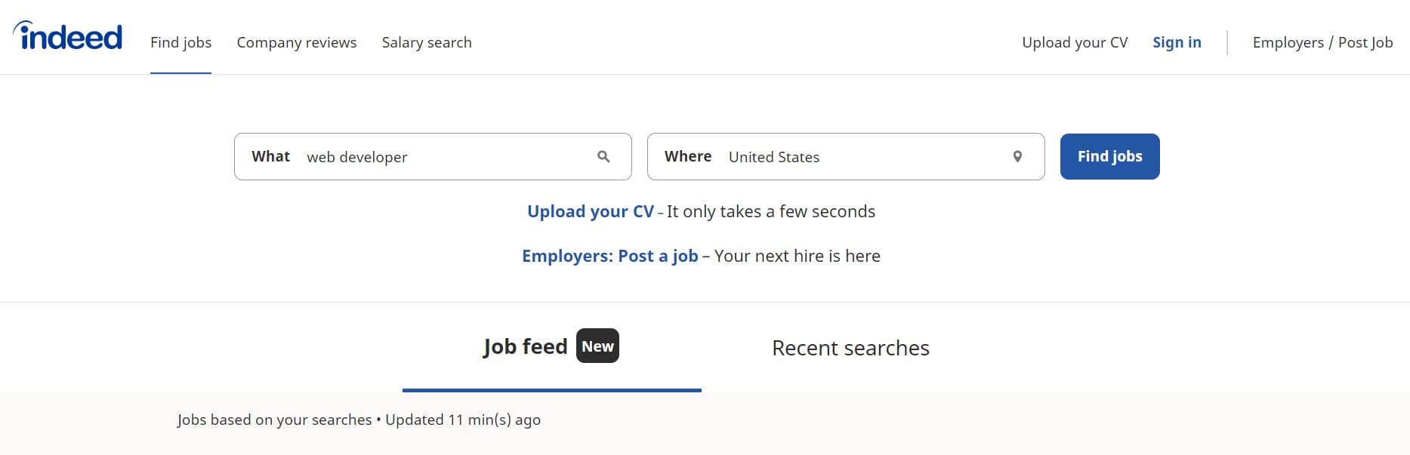
Task: Click the What label in the search box
Action: pyautogui.click(x=270, y=157)
